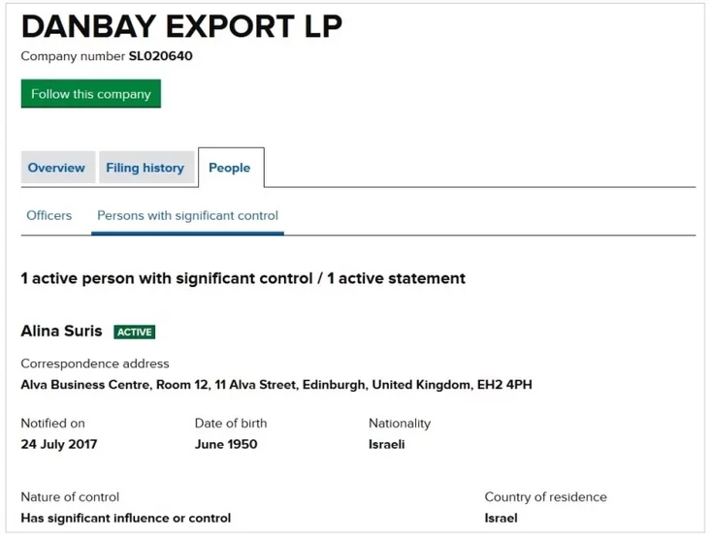Click the Alva Business Centre correspondence address
Viewport: 710px width, 537px height.
tap(276, 385)
